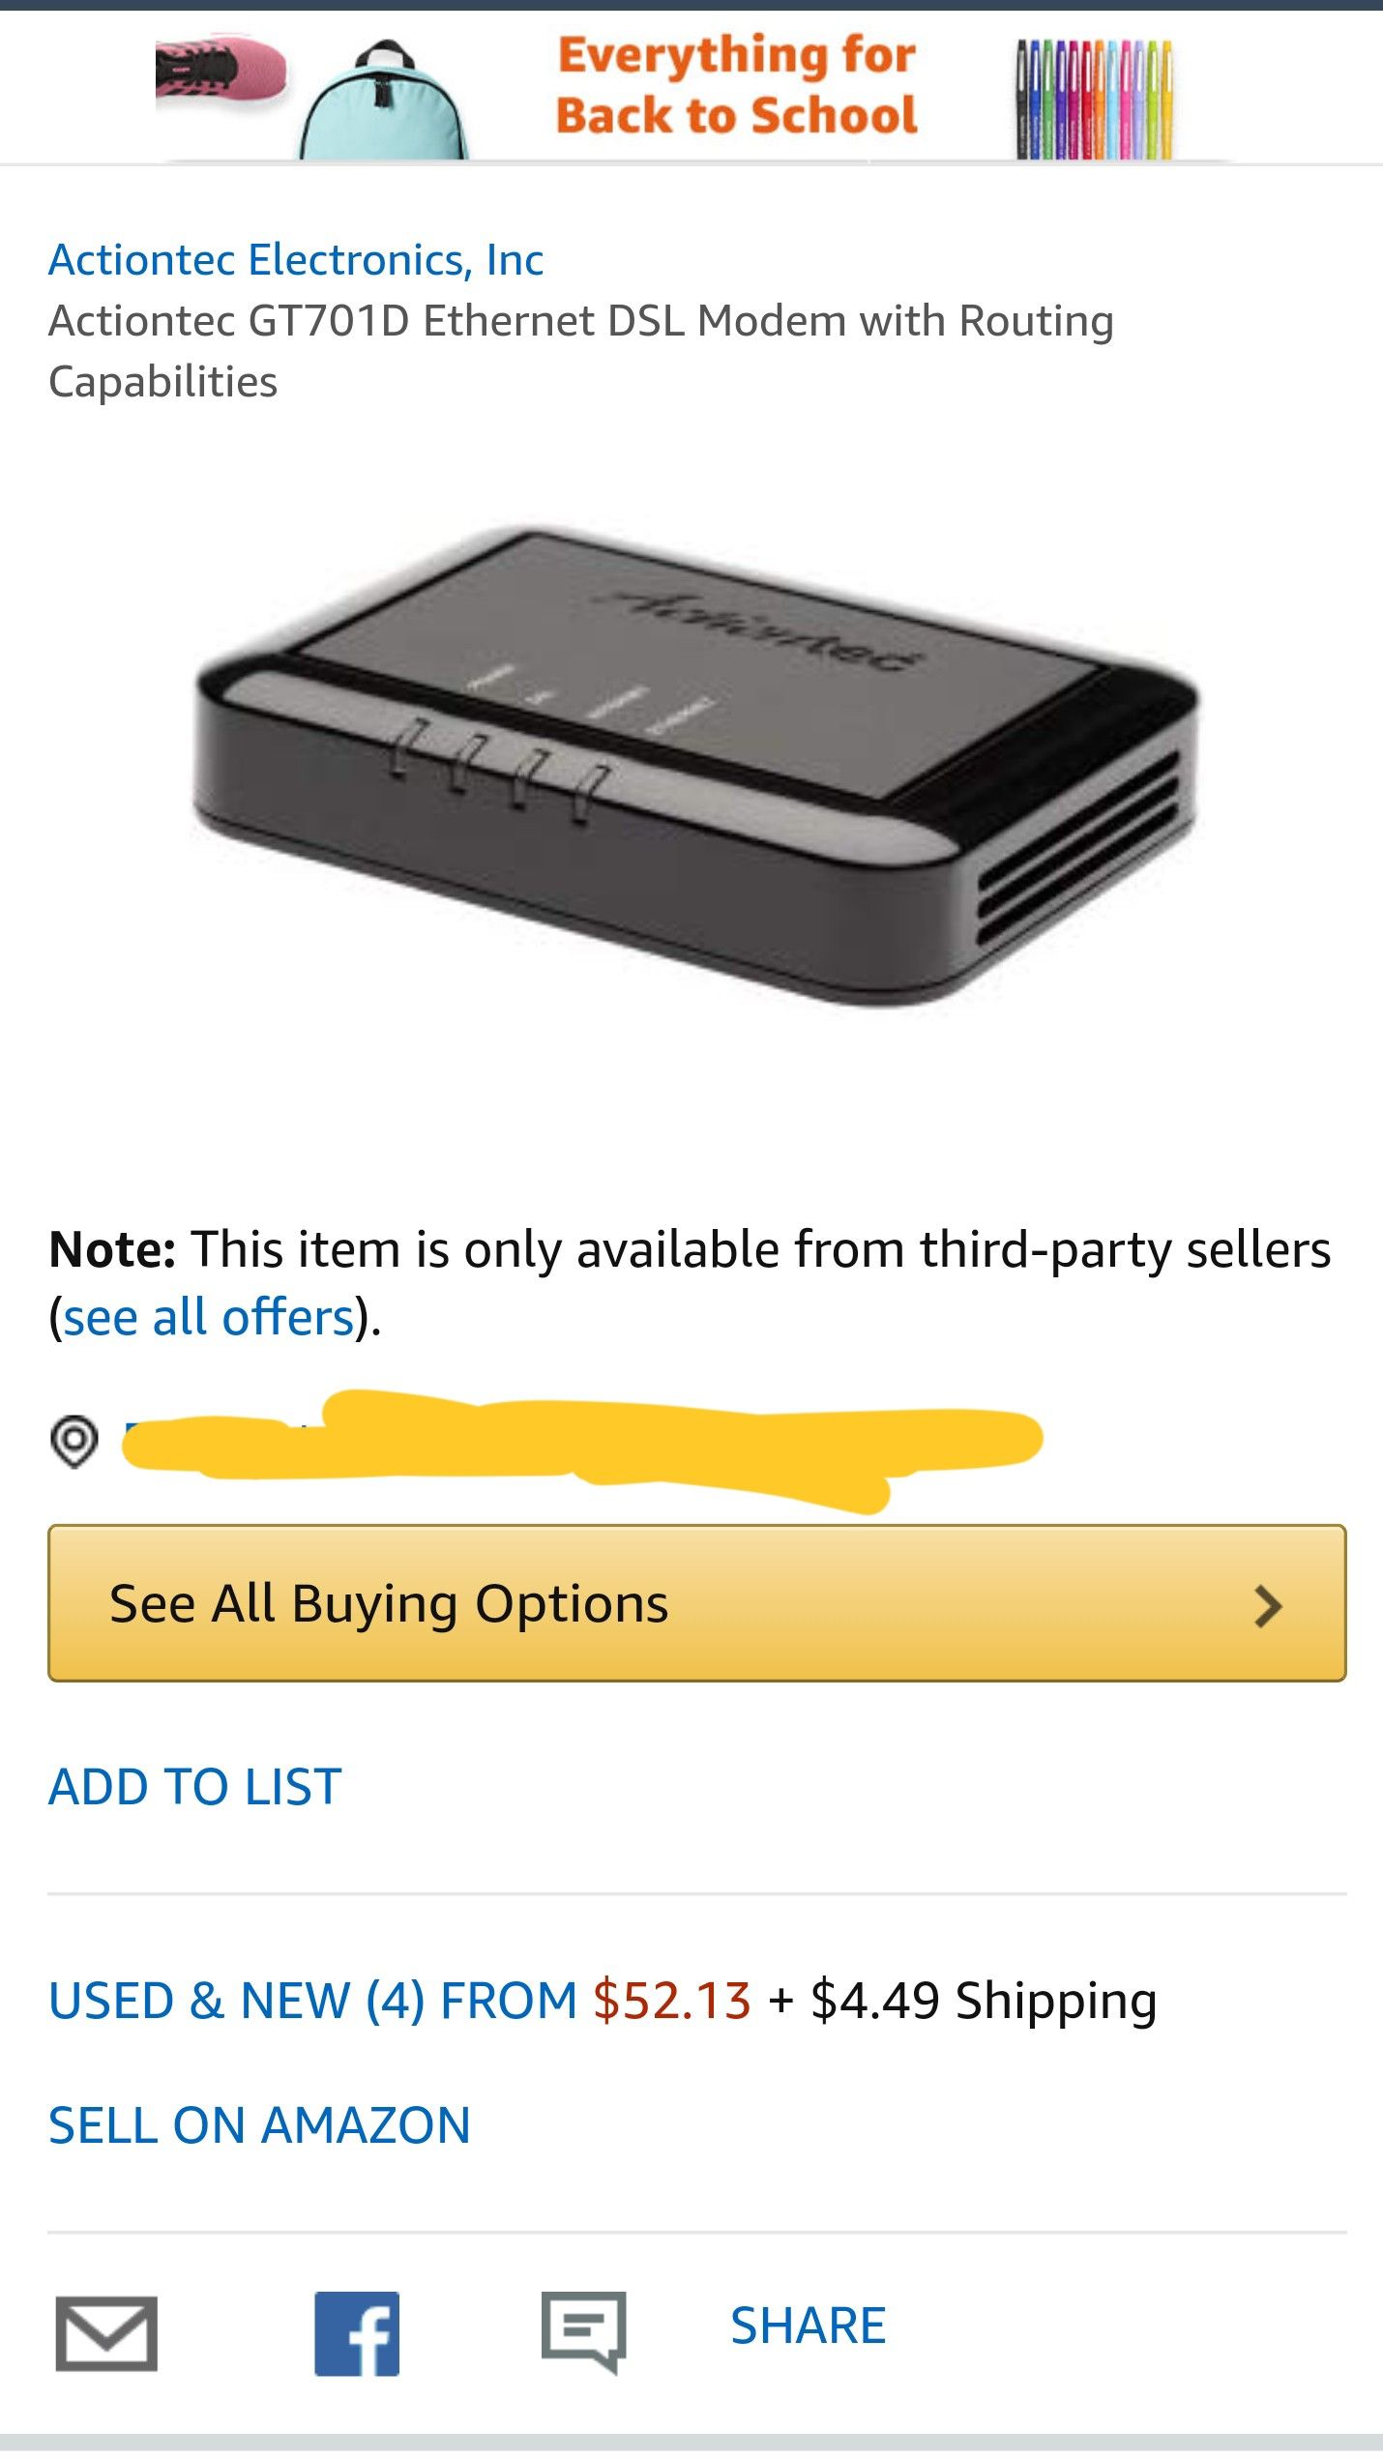The width and height of the screenshot is (1383, 2458).
Task: Share the product on Facebook
Action: click(357, 2332)
